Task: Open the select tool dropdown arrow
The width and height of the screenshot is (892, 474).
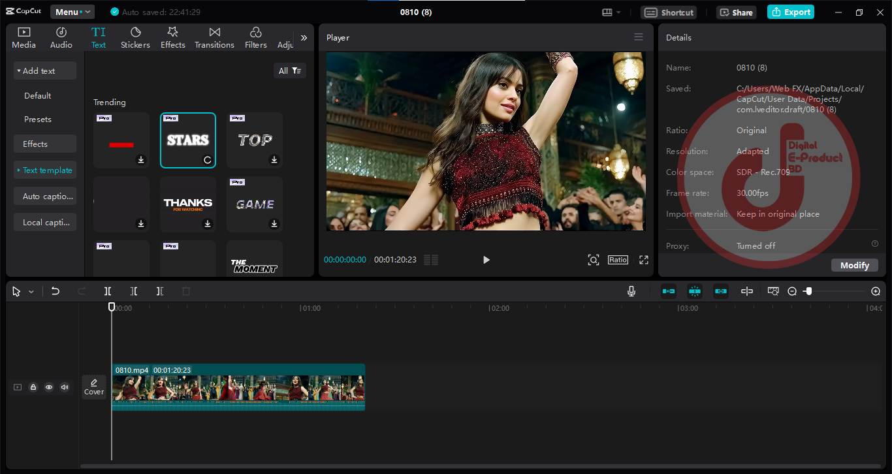Action: (x=31, y=292)
